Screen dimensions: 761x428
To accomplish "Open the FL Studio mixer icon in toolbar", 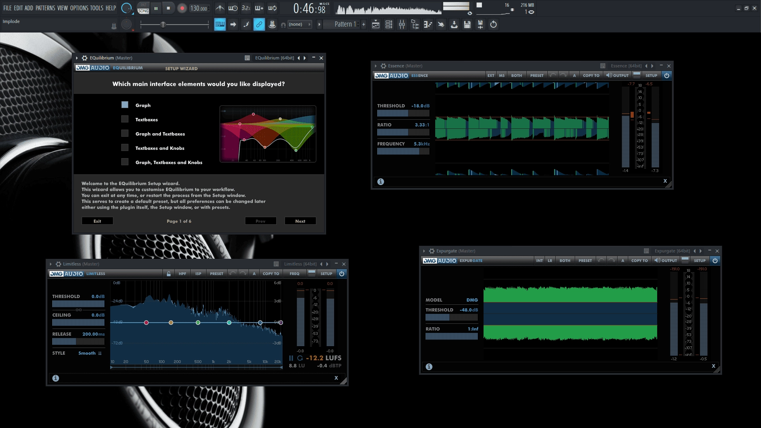I will pyautogui.click(x=402, y=24).
